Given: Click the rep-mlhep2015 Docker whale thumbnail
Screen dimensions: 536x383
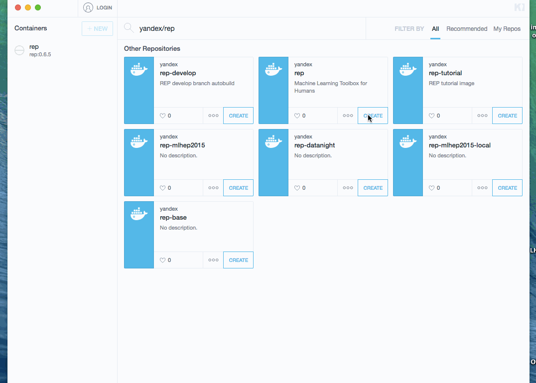Looking at the screenshot, I should coord(139,163).
